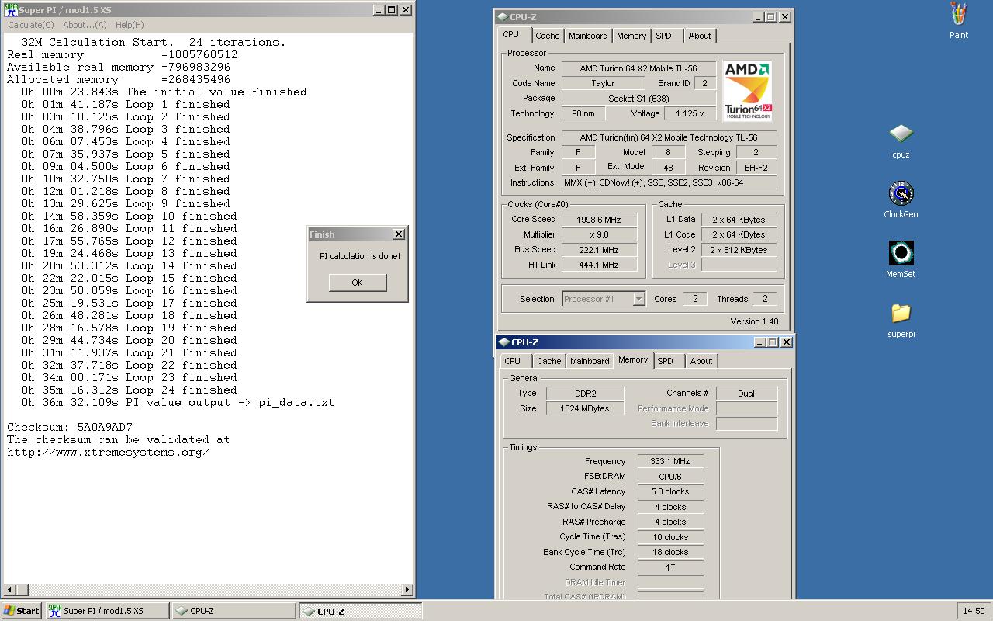Screen dimensions: 993x621
Task: Switch to Cache tab in bottom CPU-Z
Action: (x=548, y=361)
